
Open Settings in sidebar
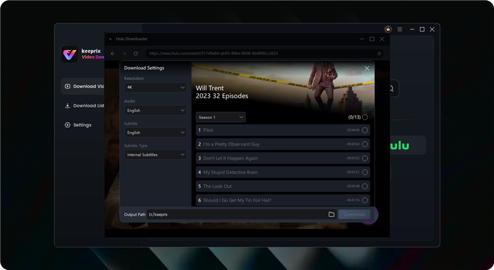coord(78,125)
